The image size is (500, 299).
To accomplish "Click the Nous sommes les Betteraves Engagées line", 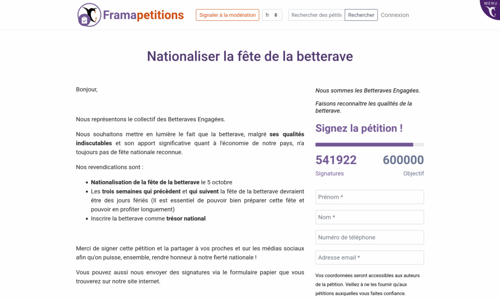I will pyautogui.click(x=367, y=90).
